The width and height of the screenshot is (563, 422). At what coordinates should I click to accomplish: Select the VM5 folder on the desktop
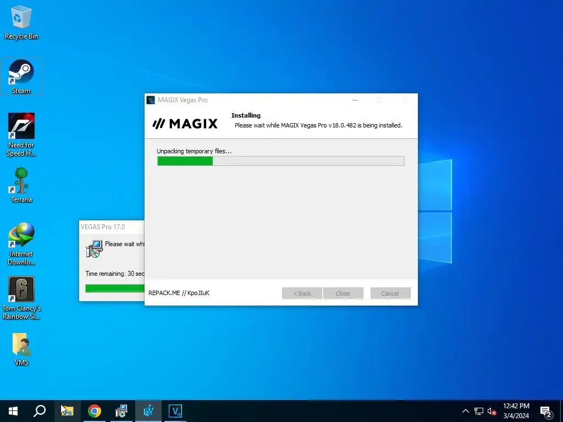coord(21,349)
